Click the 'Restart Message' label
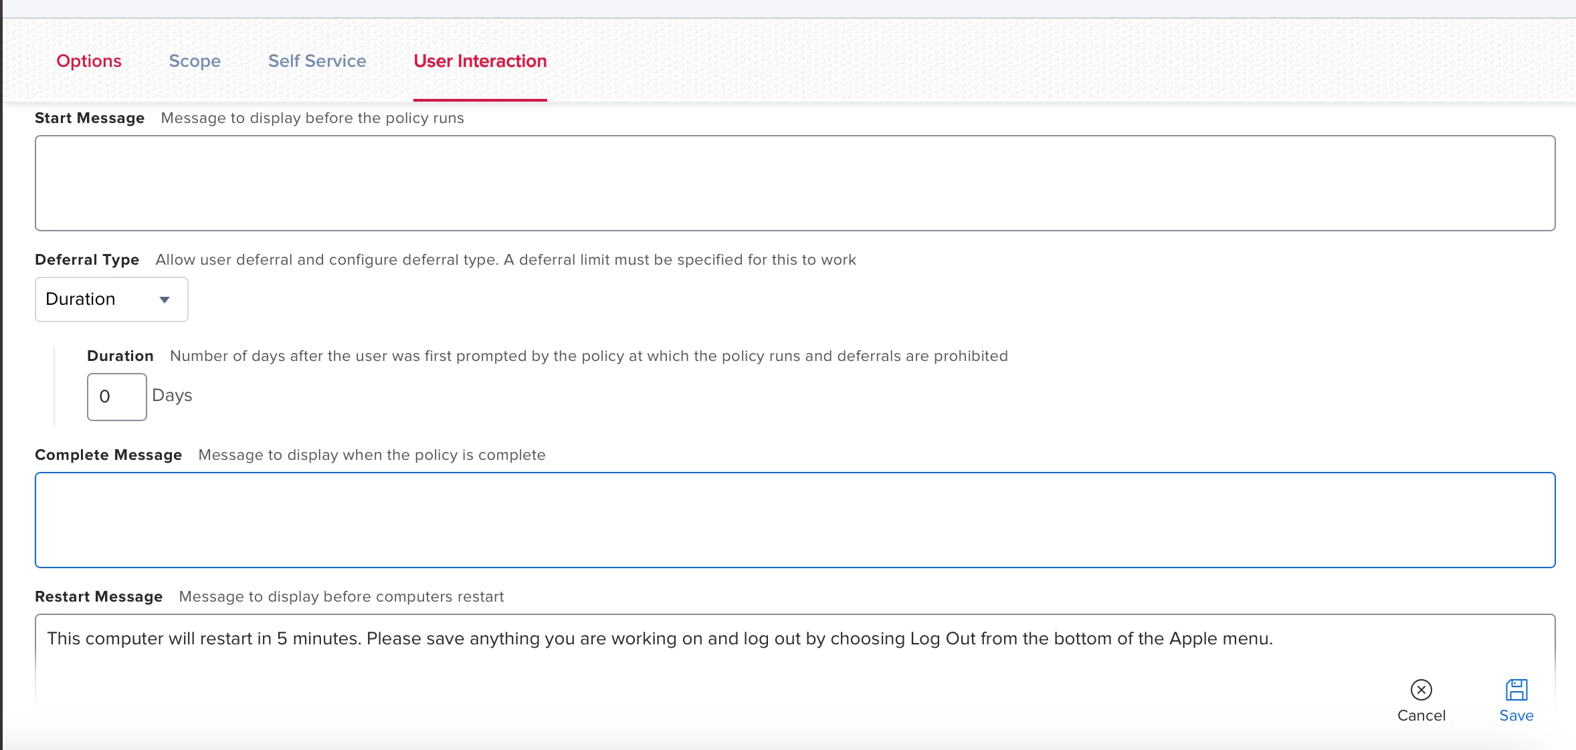This screenshot has height=750, width=1576. click(99, 596)
